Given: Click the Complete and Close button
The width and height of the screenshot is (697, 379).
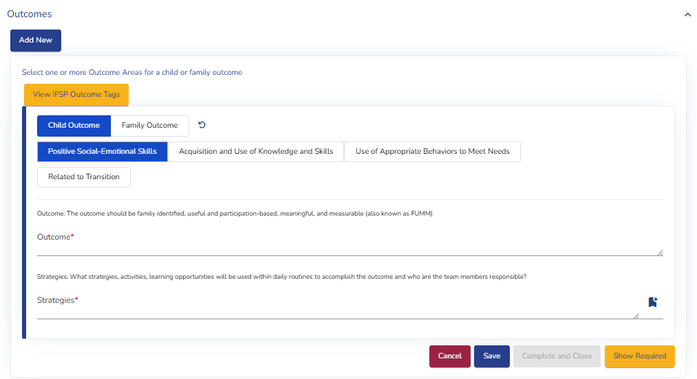Looking at the screenshot, I should [557, 356].
